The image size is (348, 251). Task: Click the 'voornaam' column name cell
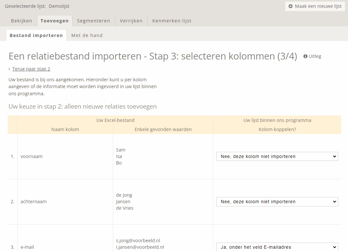[32, 156]
